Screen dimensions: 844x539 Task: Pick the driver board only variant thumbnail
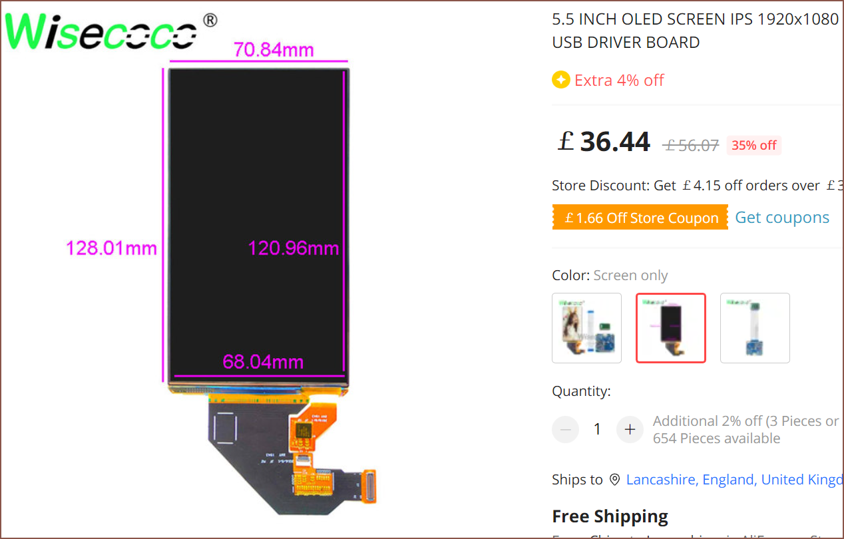point(755,328)
